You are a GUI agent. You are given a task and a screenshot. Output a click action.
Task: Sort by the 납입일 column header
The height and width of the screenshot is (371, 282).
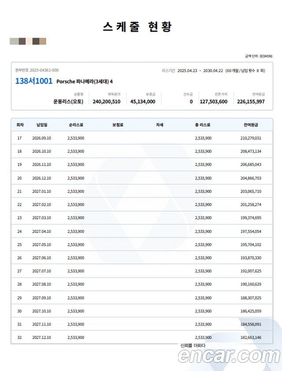click(x=41, y=125)
